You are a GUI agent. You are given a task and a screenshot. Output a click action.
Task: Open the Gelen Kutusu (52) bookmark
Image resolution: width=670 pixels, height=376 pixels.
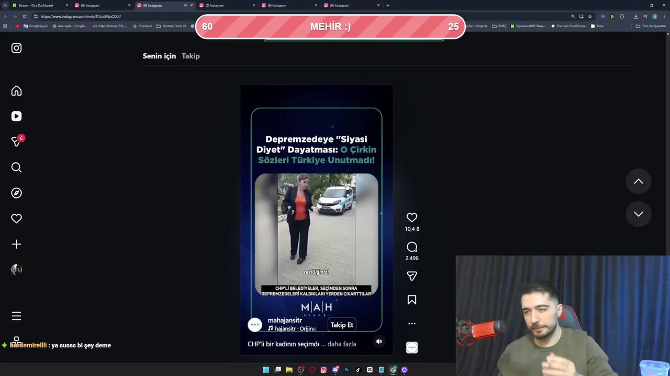coord(110,26)
